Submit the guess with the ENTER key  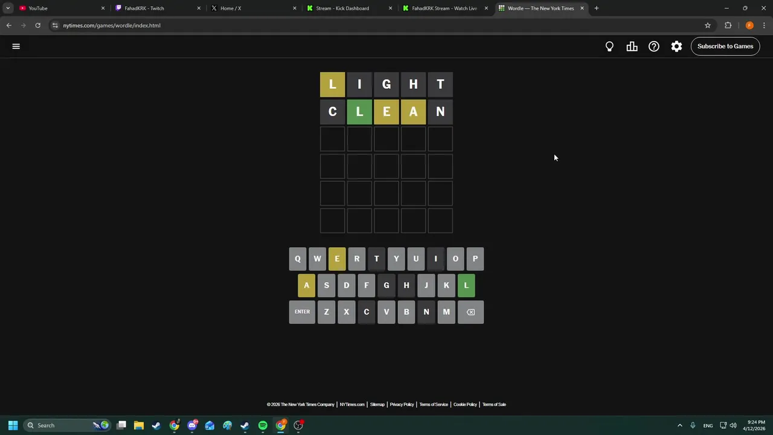click(x=302, y=312)
